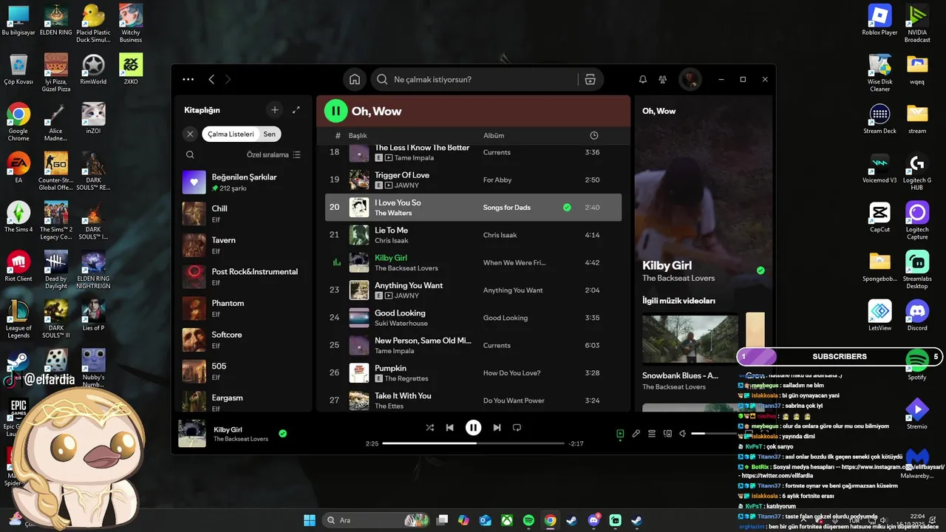
Task: Pause with the green button beside 'Oh, Wow'
Action: (x=336, y=111)
